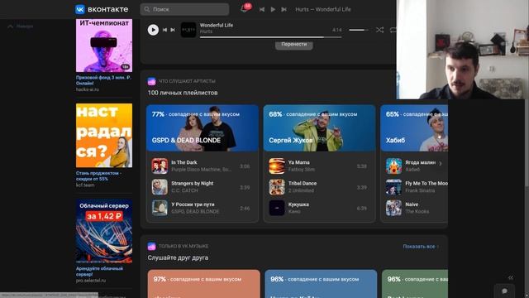Click the ЧТО СЛУШАЮТ АРТИСТЫ section icon
Viewport: 529px width, 298px height.
[x=151, y=81]
